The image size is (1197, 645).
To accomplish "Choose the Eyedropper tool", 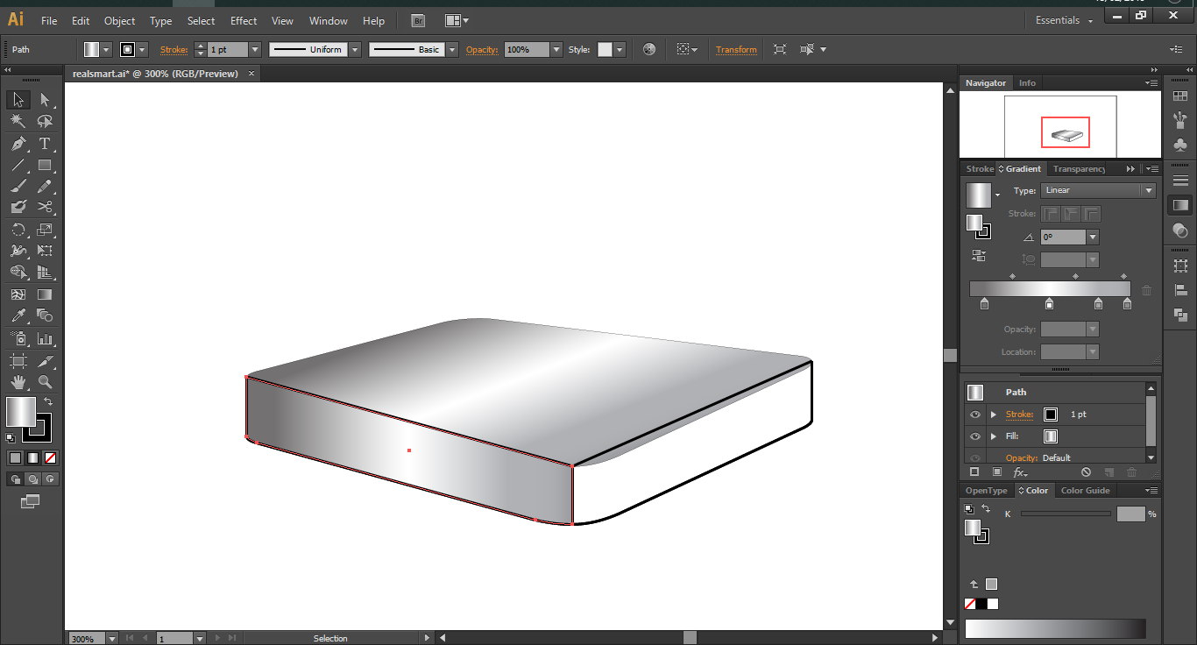I will click(18, 316).
